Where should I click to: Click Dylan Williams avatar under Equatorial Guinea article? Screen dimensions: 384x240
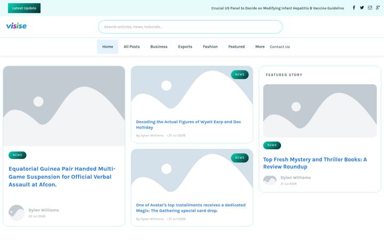[x=17, y=213]
